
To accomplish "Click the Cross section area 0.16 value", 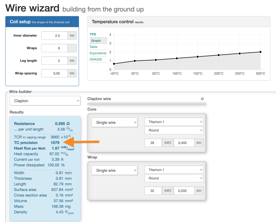I will click(59, 195).
